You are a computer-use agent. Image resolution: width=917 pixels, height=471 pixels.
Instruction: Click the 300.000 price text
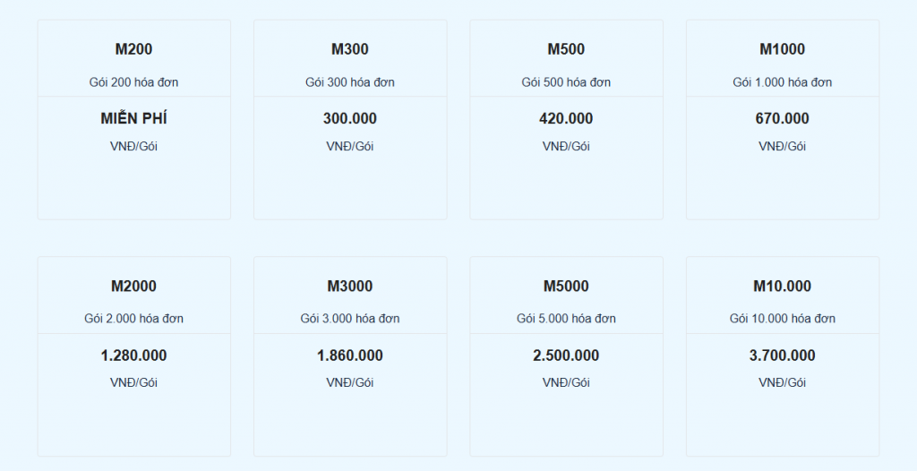(350, 119)
